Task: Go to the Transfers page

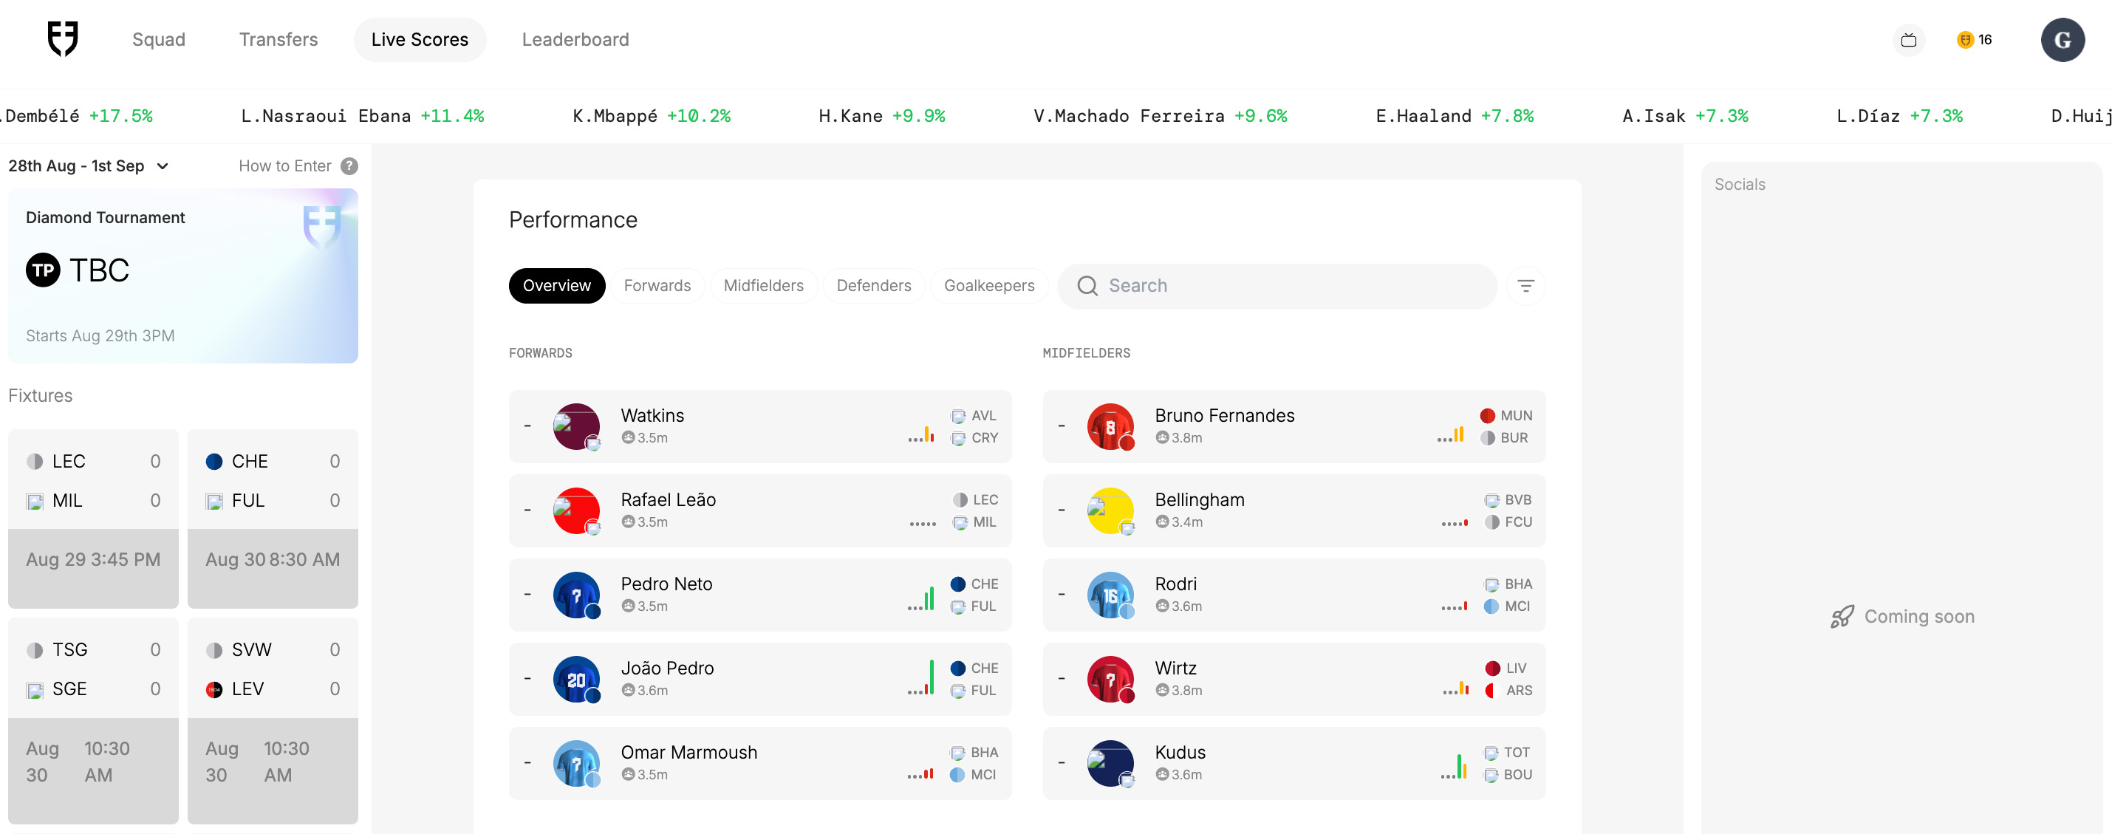Action: pos(278,39)
